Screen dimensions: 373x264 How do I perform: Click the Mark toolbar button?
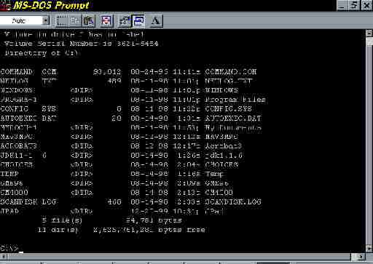(x=62, y=21)
